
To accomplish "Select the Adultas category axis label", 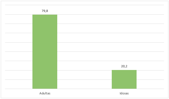I will (x=45, y=93).
